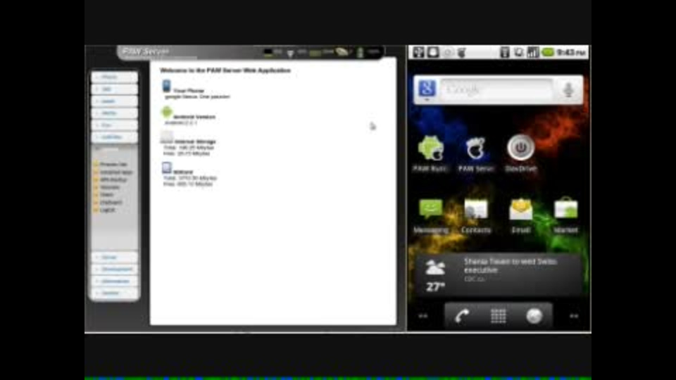Viewport: 676px width, 380px height.
Task: Click the SDCard icon on welcome page
Action: pos(166,167)
